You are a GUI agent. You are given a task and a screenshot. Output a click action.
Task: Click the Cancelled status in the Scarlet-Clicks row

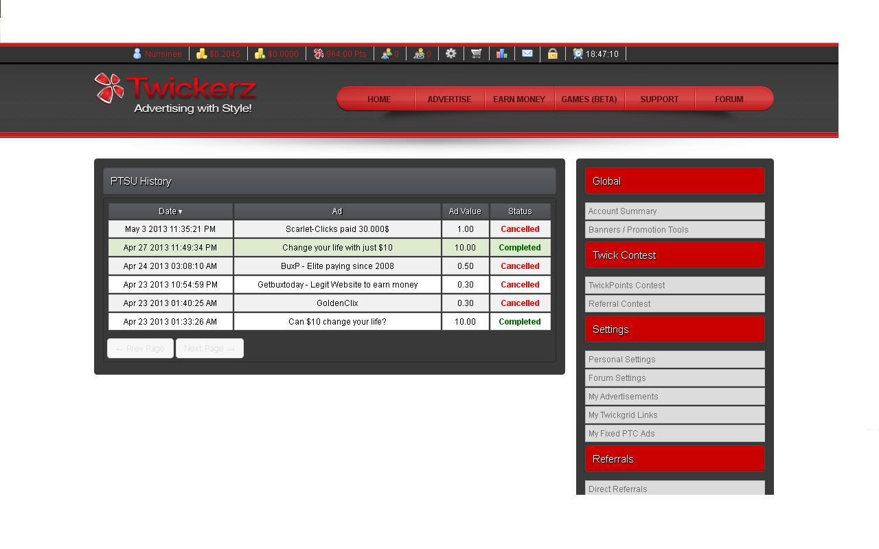[x=520, y=229]
